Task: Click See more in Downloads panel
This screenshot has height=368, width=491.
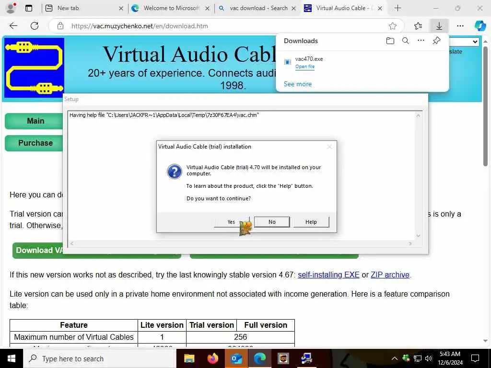Action: coord(297,84)
